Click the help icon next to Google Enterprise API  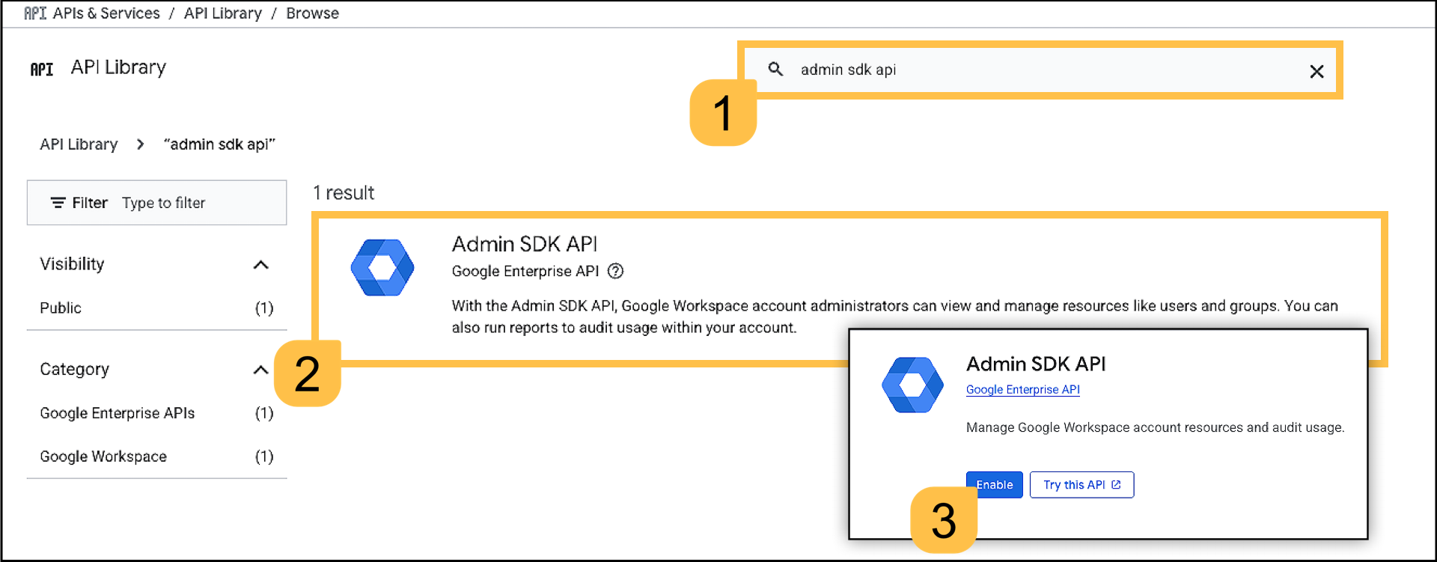615,272
